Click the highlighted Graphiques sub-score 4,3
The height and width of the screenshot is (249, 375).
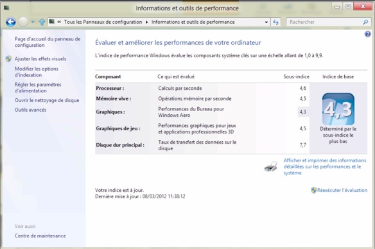click(x=303, y=112)
